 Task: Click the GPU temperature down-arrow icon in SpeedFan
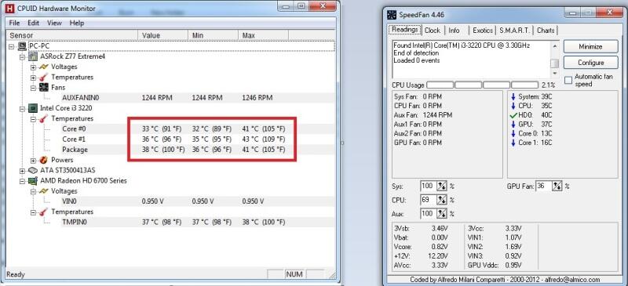click(513, 125)
